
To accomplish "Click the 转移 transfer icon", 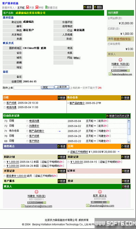I will tap(37, 7).
